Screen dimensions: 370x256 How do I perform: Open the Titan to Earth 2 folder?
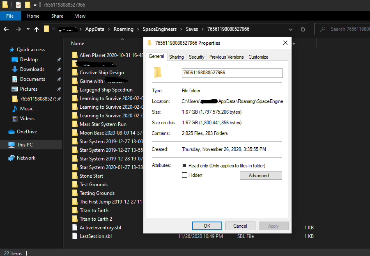pyautogui.click(x=96, y=219)
